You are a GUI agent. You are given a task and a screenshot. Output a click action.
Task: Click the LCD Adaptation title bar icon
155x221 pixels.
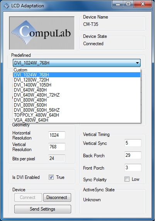tap(6, 6)
